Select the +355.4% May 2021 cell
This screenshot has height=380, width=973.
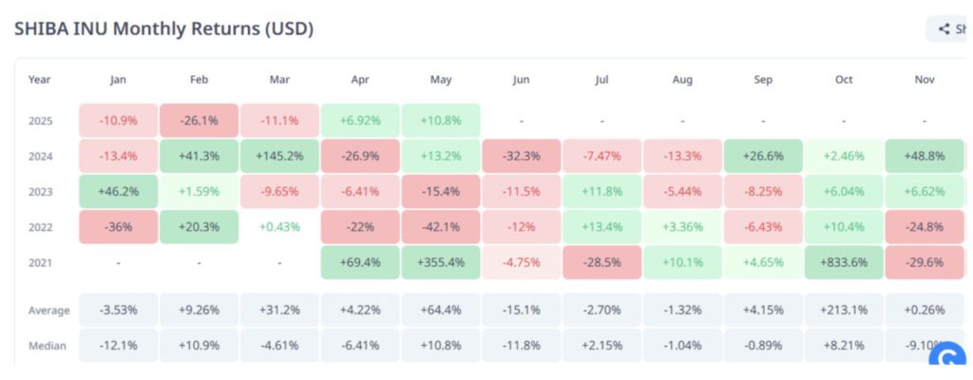coord(441,262)
